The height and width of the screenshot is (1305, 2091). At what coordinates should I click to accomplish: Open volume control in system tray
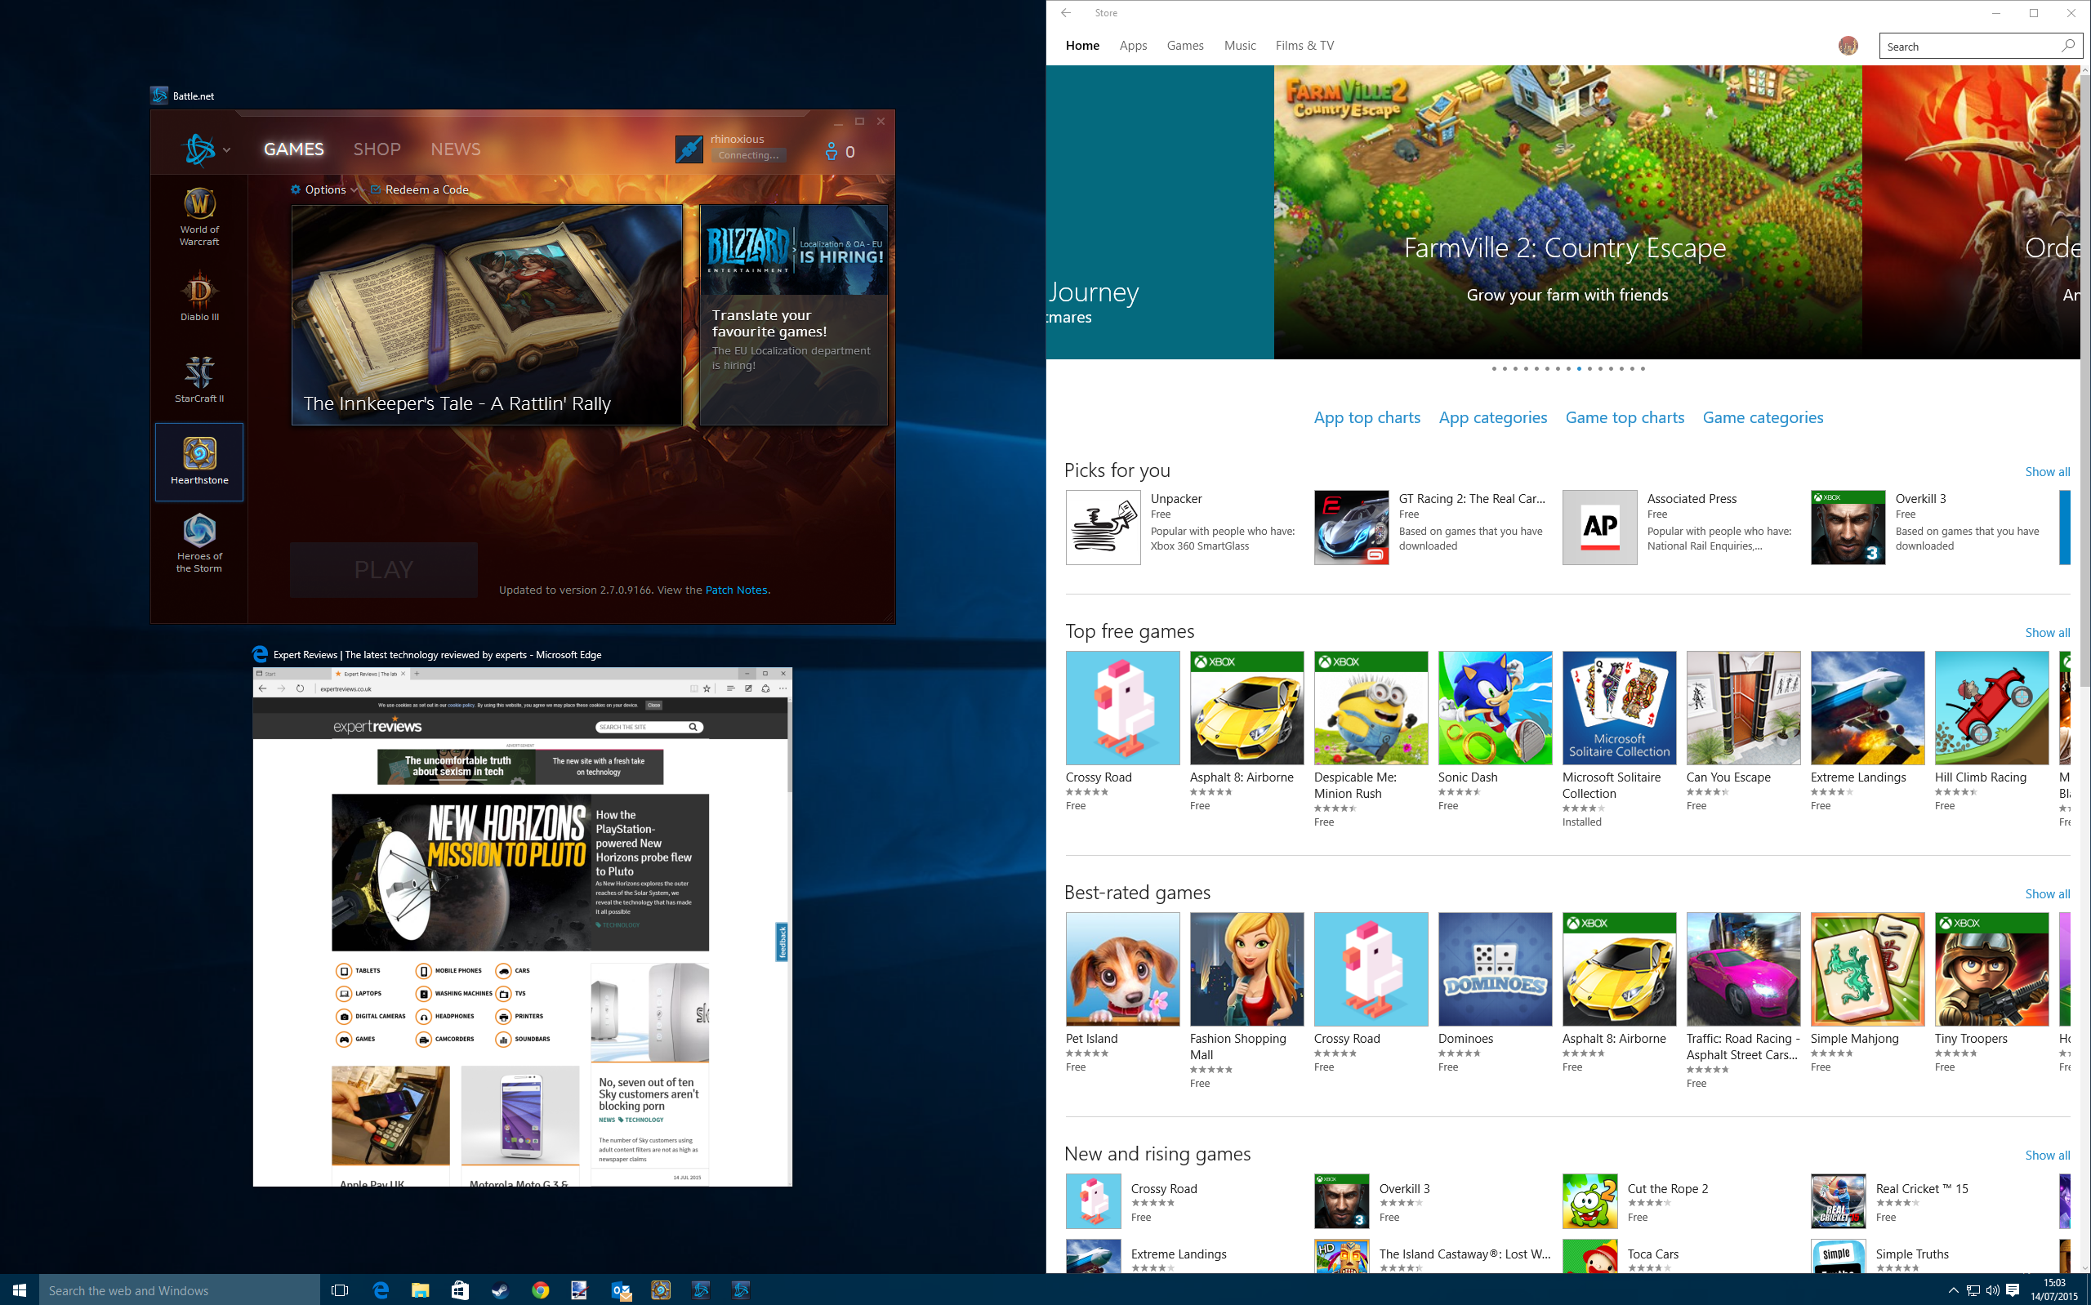tap(1991, 1290)
